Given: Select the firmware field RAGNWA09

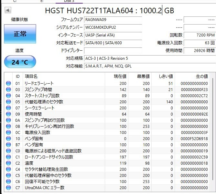Looking at the screenshot, I should point(113,20).
